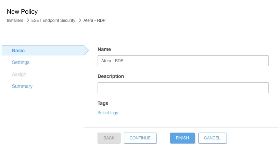Click the chevron after the Installers breadcrumb
The height and width of the screenshot is (149, 279).
(x=27, y=21)
